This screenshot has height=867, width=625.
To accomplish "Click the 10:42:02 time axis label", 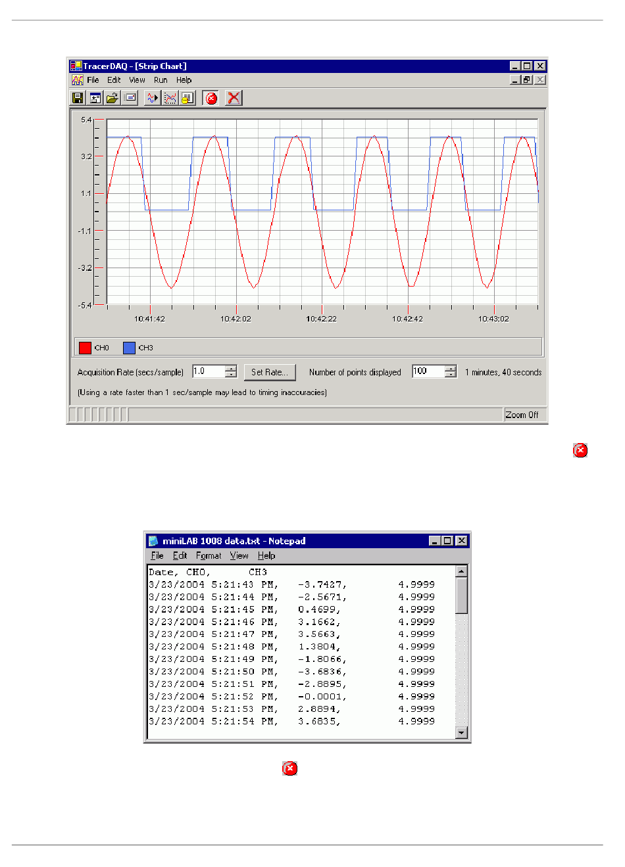I will pos(236,319).
